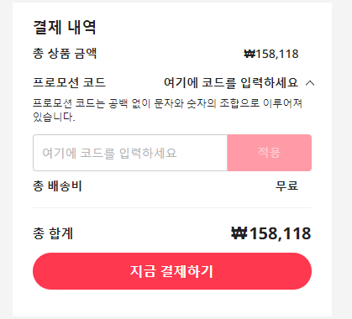This screenshot has height=319, width=352.
Task: Click the subtotal amount ₩158,118 at top
Action: [271, 54]
